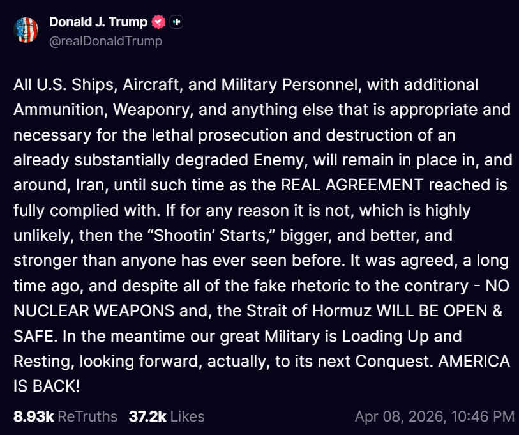Screen dimensions: 519x435
Task: Click the red verified checkmark badge
Action: coord(158,22)
